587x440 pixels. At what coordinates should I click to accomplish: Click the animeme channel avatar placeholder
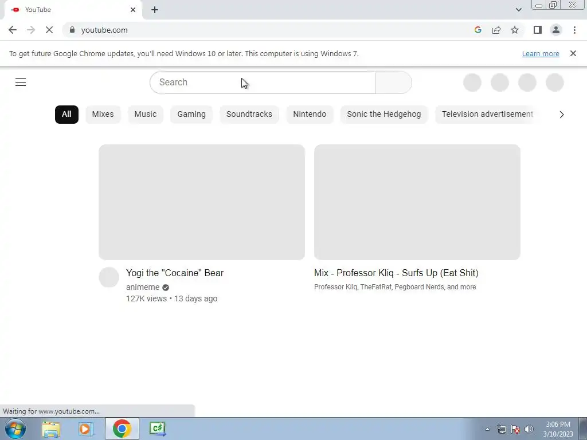(109, 277)
